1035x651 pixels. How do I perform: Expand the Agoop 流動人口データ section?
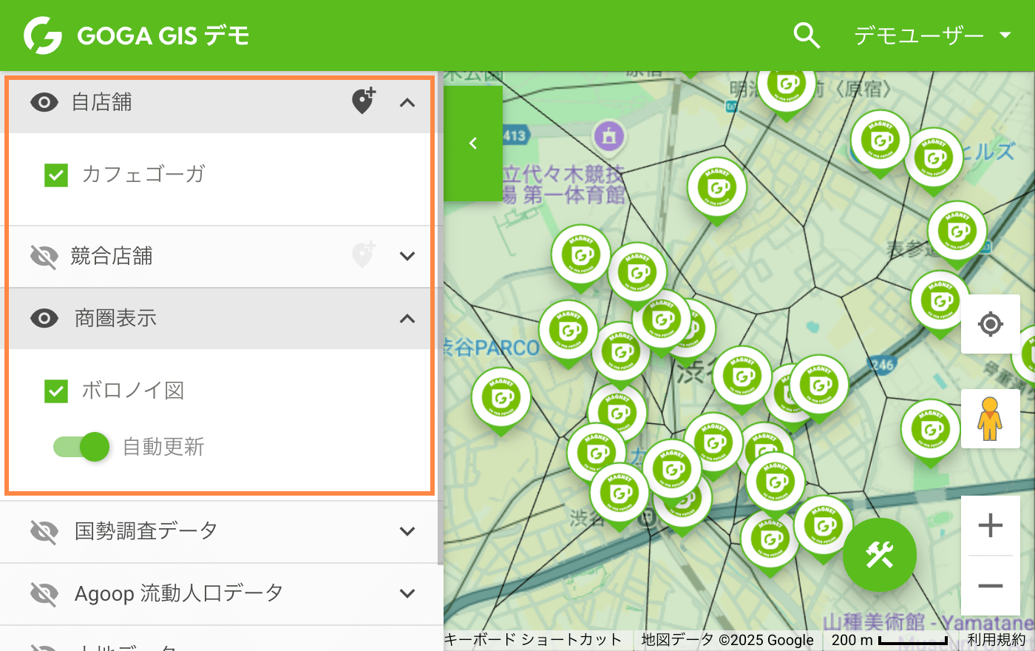(407, 593)
